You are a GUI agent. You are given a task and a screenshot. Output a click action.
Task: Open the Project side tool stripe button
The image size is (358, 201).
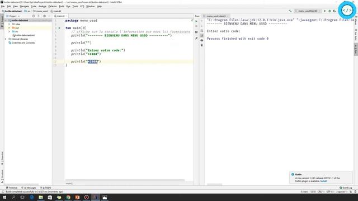pyautogui.click(x=2, y=22)
